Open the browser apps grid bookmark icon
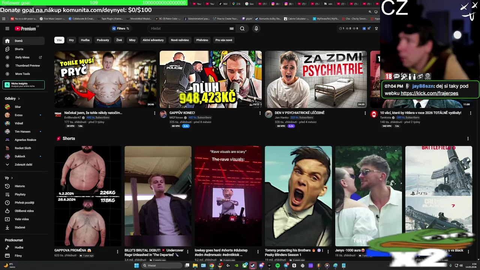The image size is (480, 270). point(4,19)
